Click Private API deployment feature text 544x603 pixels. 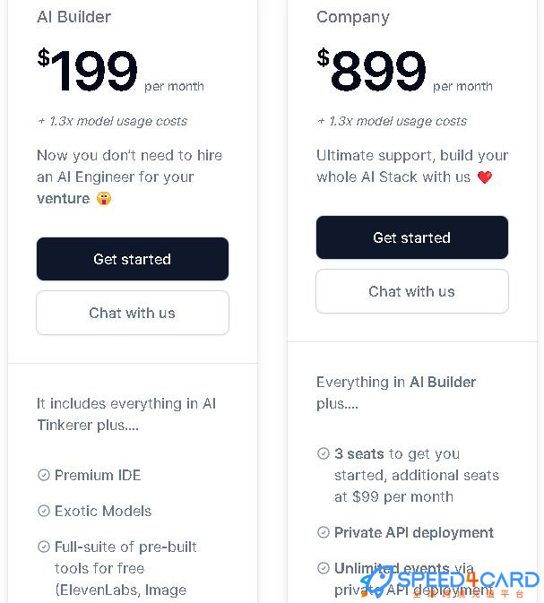tap(414, 532)
